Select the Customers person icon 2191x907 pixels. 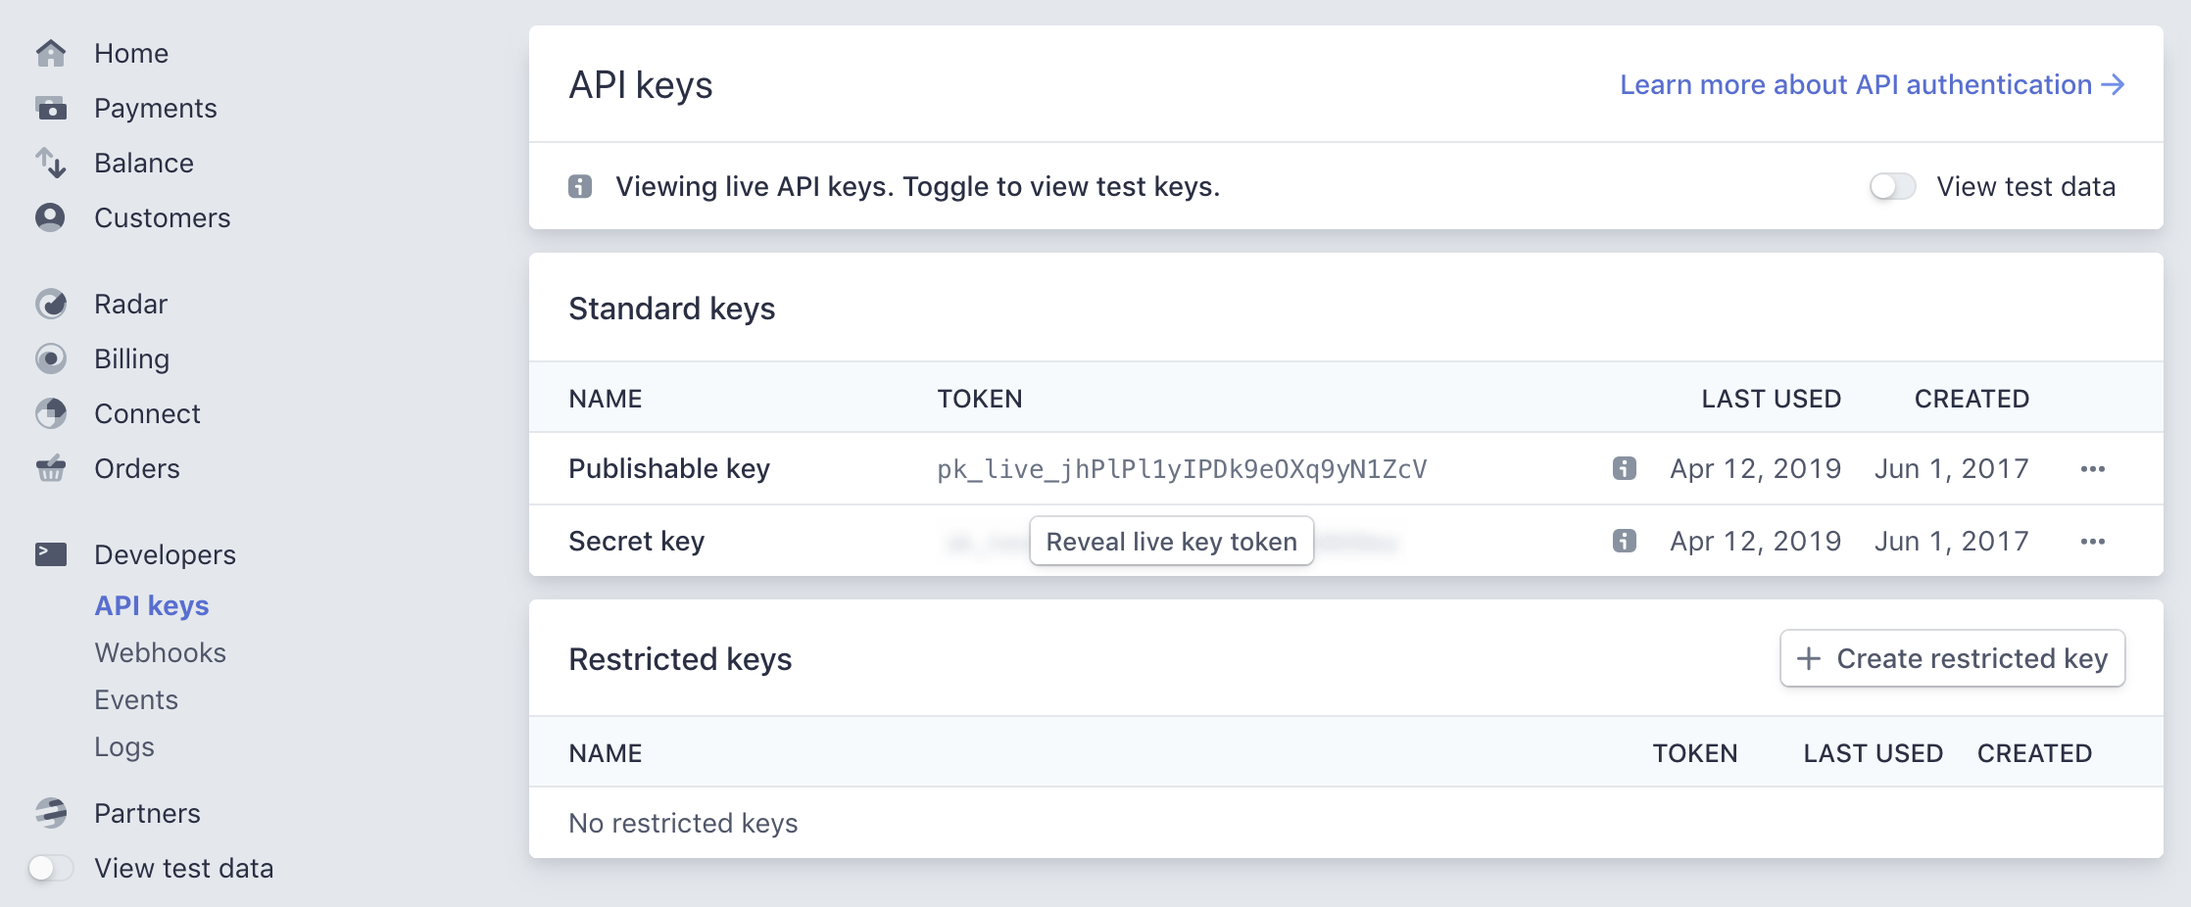point(51,217)
